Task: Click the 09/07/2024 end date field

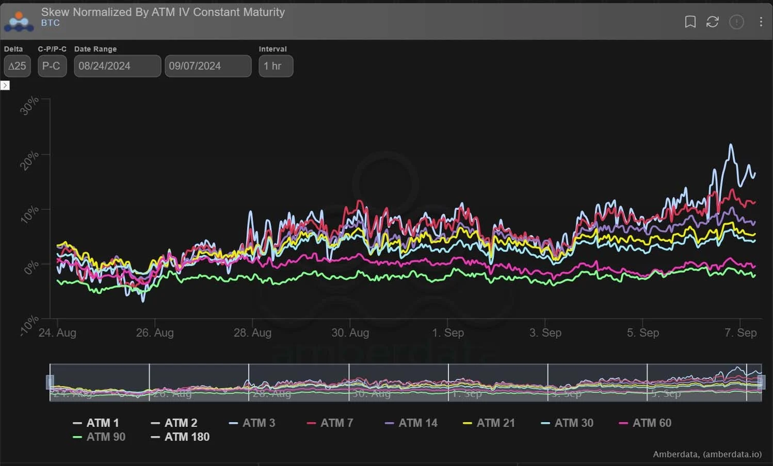Action: [208, 66]
